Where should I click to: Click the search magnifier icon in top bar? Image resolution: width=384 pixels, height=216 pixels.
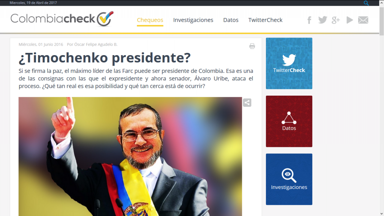tap(366, 3)
